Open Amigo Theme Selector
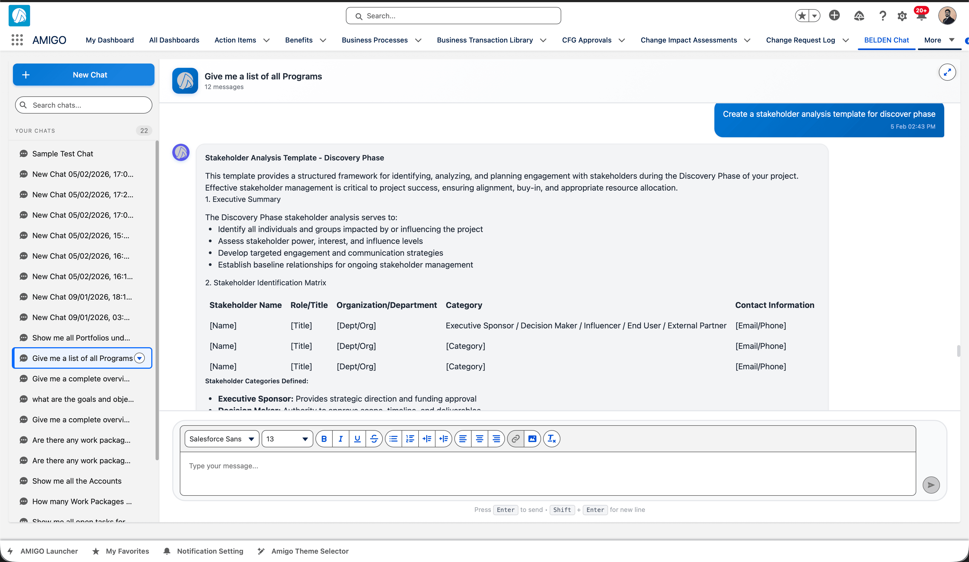Screen dimensions: 969x562 pyautogui.click(x=303, y=551)
